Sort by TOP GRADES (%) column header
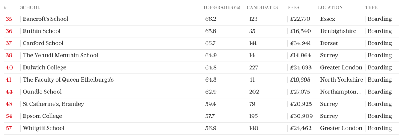The width and height of the screenshot is (401, 136). click(x=221, y=7)
